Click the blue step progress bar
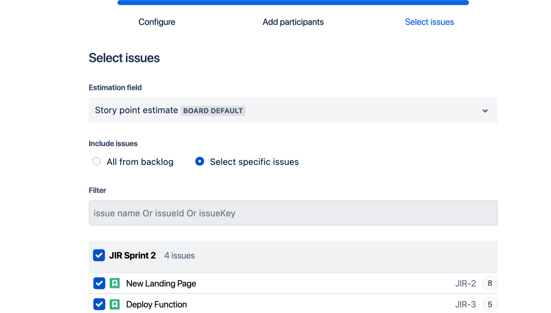 [x=293, y=2]
